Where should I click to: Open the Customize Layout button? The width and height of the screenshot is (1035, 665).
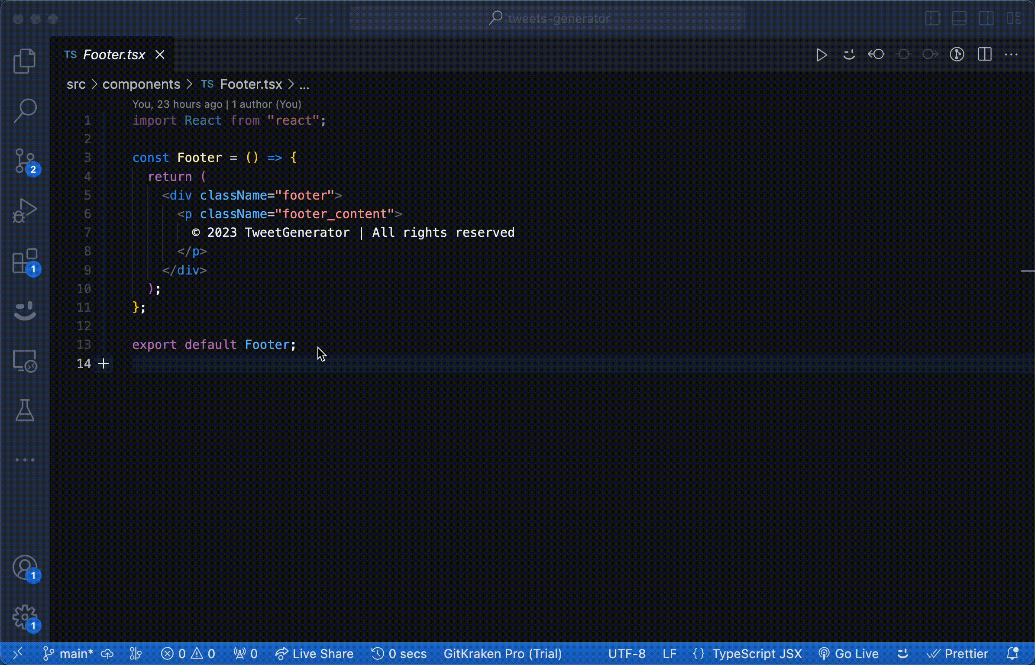tap(1013, 19)
